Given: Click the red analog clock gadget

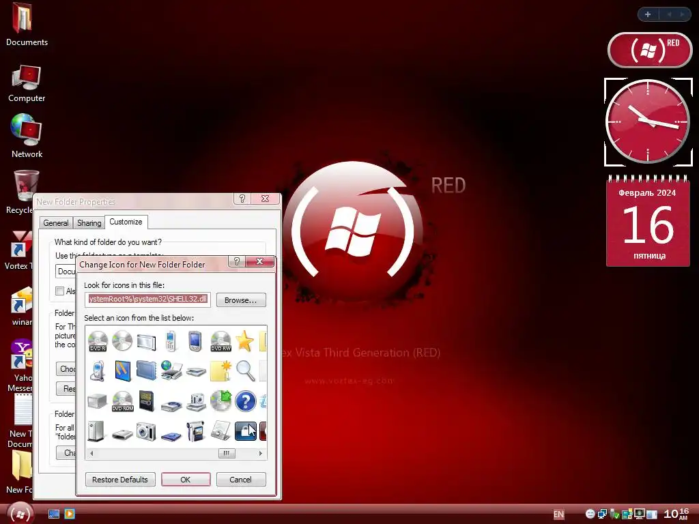Looking at the screenshot, I should [648, 121].
